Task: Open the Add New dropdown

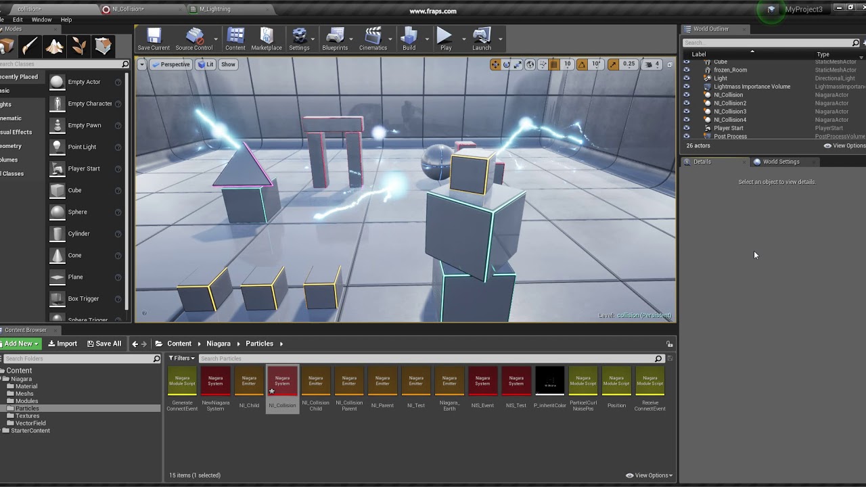Action: tap(20, 344)
